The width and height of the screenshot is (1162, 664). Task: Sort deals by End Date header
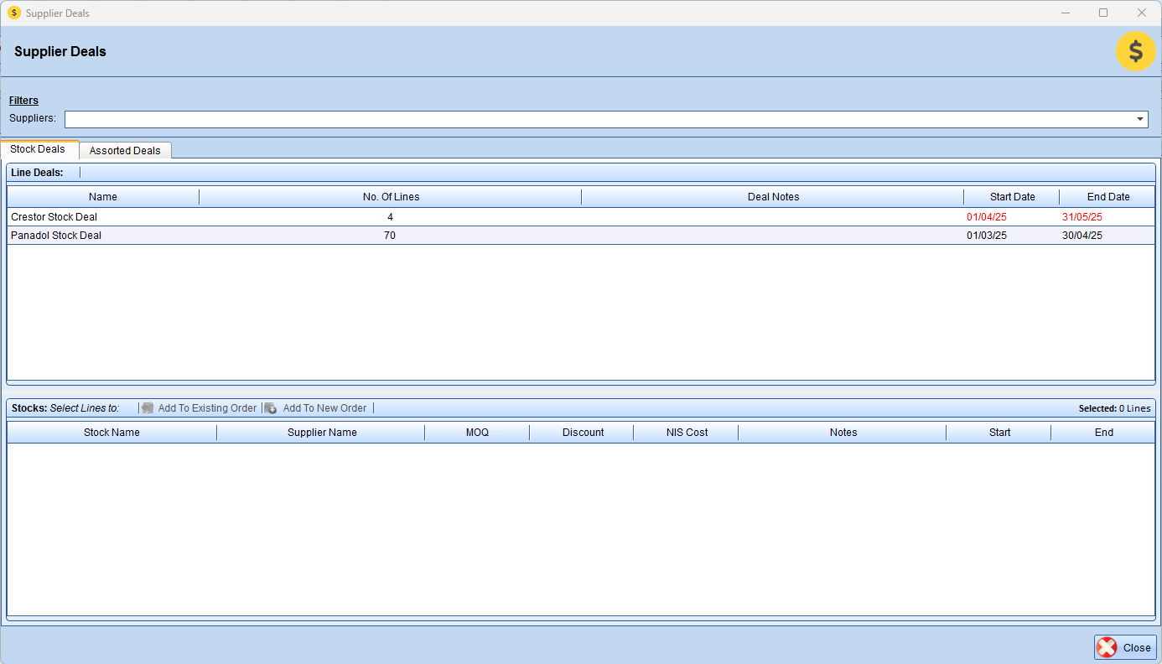coord(1108,197)
